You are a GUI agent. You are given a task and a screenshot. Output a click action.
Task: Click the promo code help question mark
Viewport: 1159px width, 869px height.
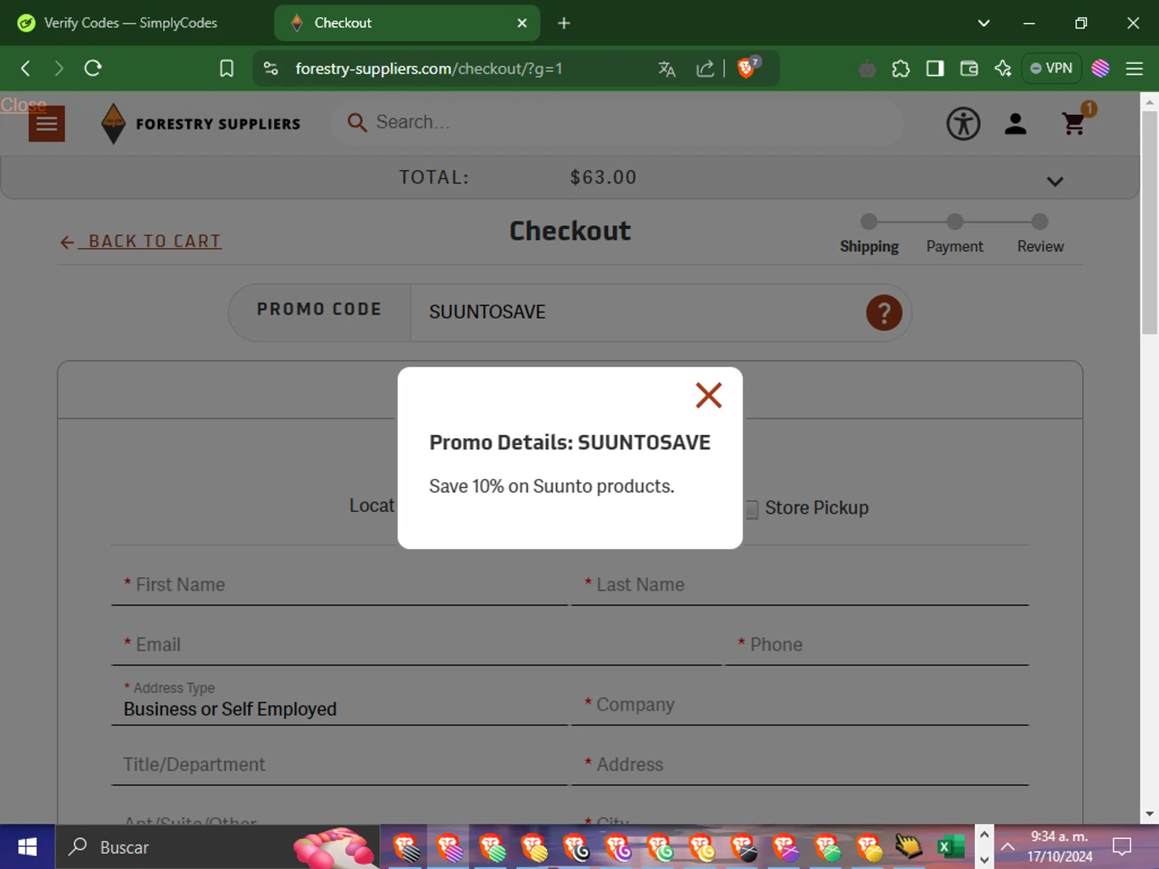coord(884,313)
